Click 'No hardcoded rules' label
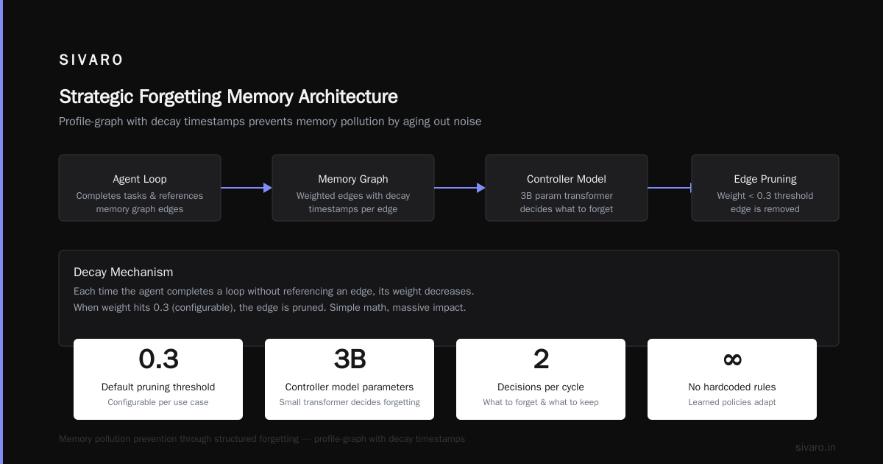Screen dimensions: 883x464 click(732, 387)
